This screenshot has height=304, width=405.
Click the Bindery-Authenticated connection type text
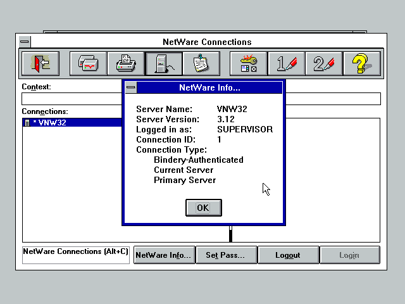point(198,160)
